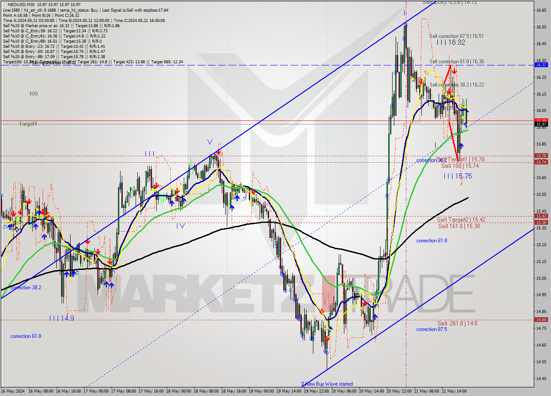Click the 'Sell 261.8 | 14.8' label
The width and height of the screenshot is (551, 396).
457,323
